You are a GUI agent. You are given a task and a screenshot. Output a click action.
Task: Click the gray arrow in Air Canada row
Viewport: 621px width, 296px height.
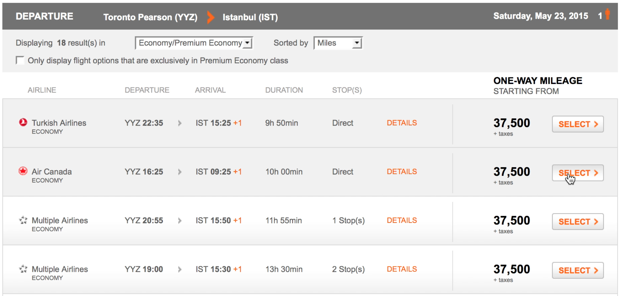tap(180, 172)
